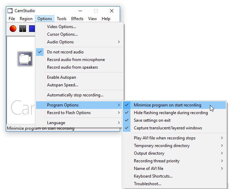Select Do not record audio
Image resolution: width=229 pixels, height=189 pixels.
click(x=65, y=52)
